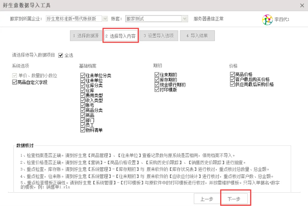Image resolution: width=308 pixels, height=206 pixels.
Task: Open the 账套 dropdown arrow
Action: pyautogui.click(x=185, y=19)
